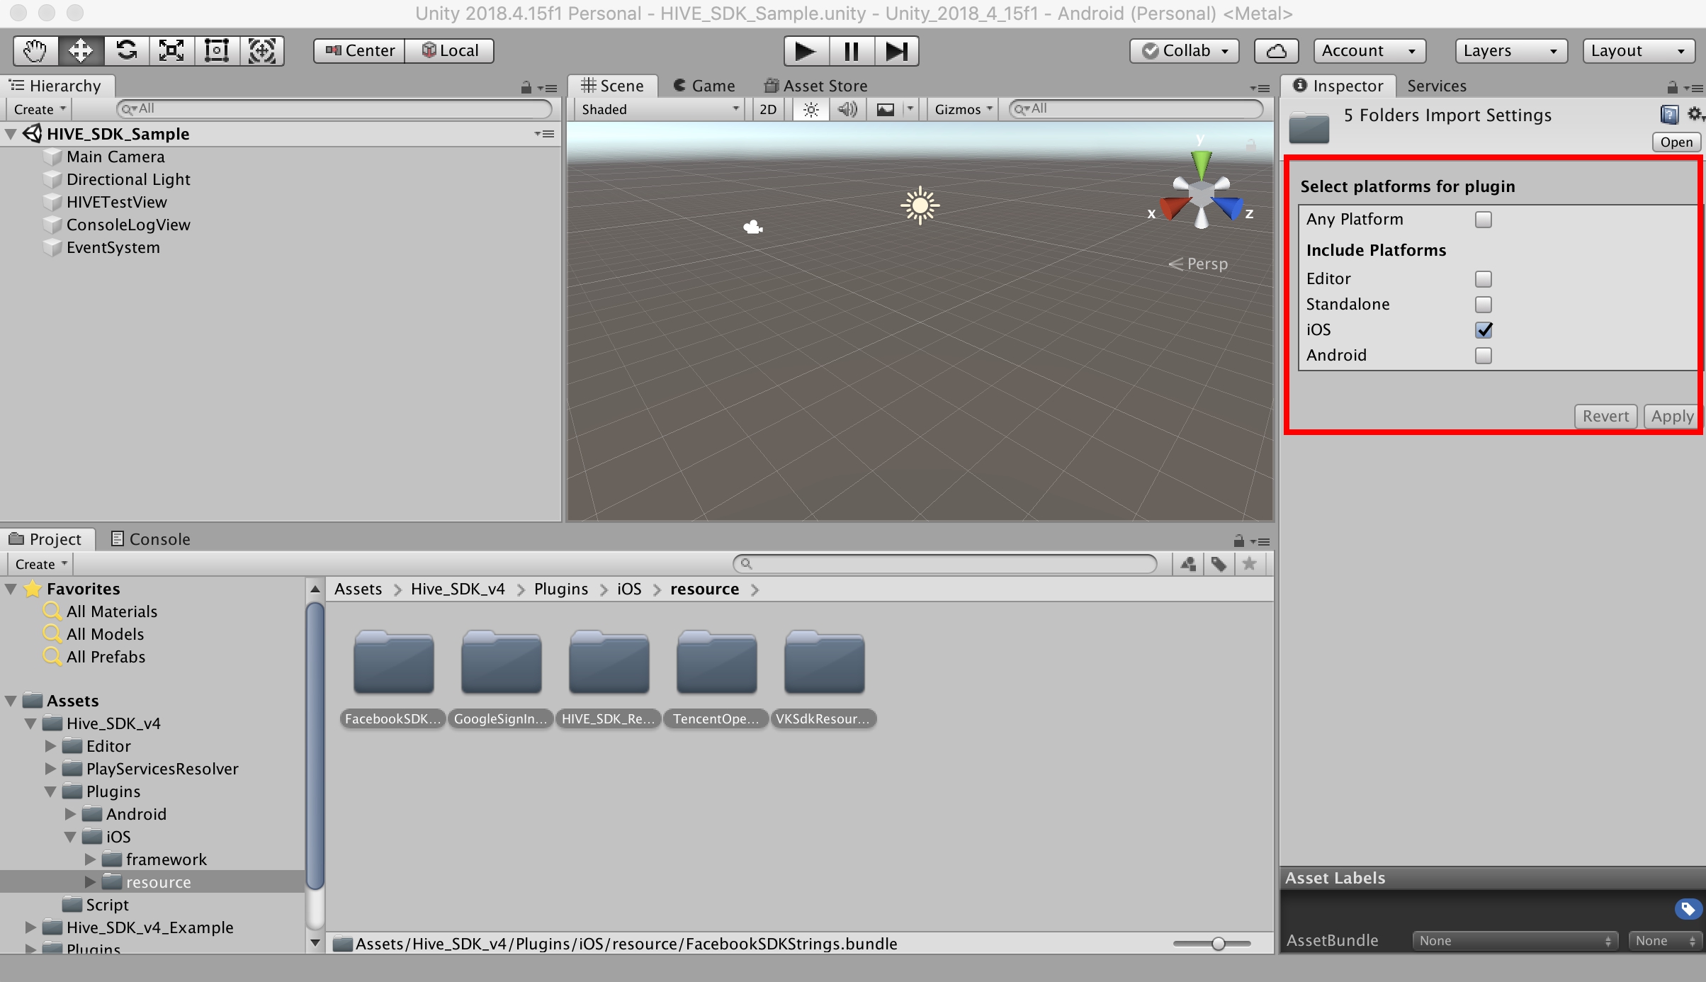Toggle the iOS platform checkbox
The image size is (1706, 982).
[1484, 329]
